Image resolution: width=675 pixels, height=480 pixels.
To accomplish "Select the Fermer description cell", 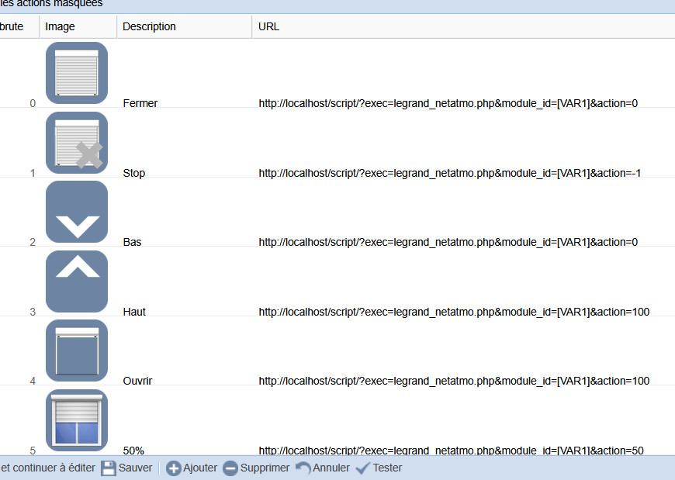I will click(x=140, y=103).
